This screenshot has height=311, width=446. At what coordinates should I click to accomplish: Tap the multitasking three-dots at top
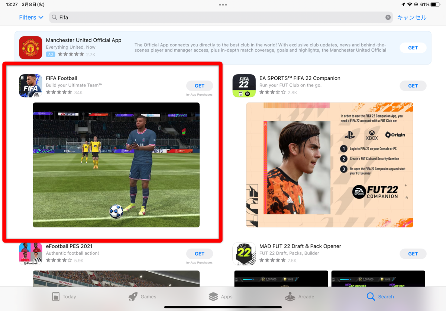pyautogui.click(x=223, y=4)
